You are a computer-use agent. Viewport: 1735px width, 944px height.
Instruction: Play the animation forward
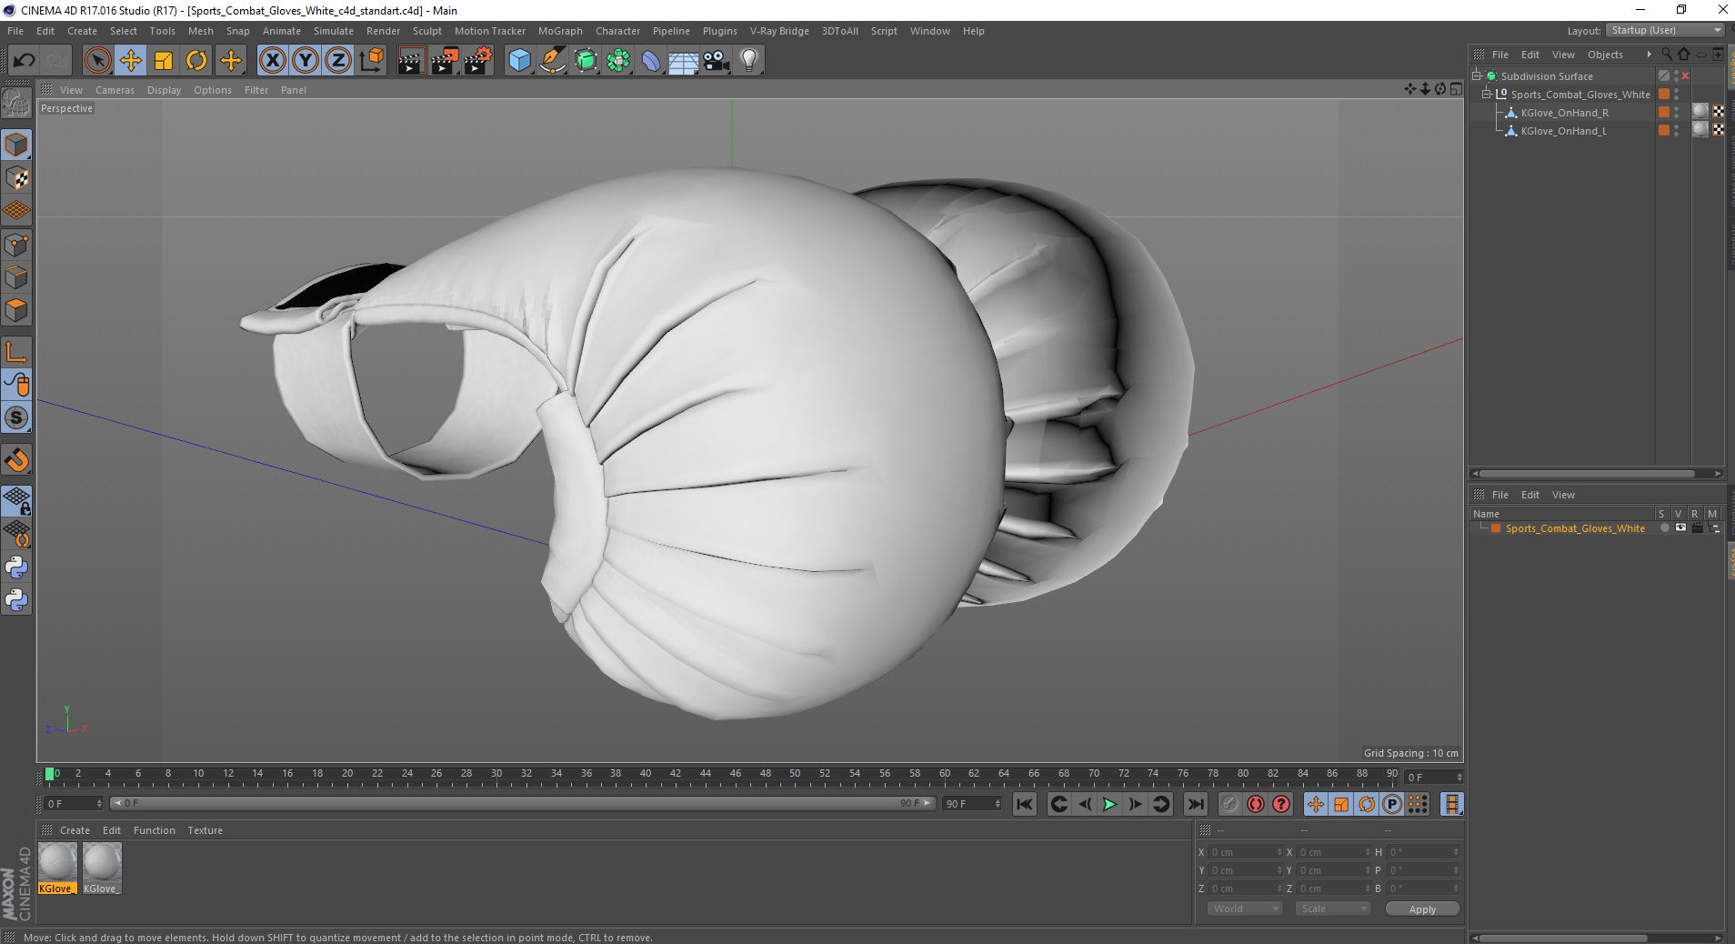click(1109, 804)
